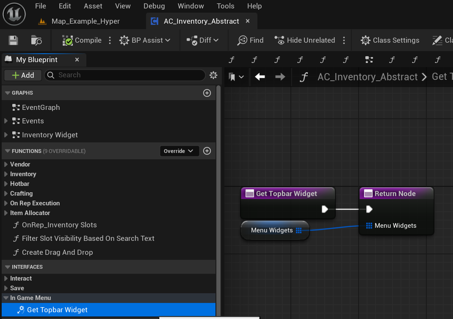This screenshot has width=453, height=319.
Task: Open the Help menu
Action: (254, 6)
